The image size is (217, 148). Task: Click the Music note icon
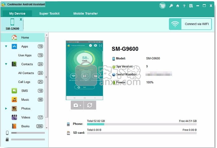(x=14, y=100)
